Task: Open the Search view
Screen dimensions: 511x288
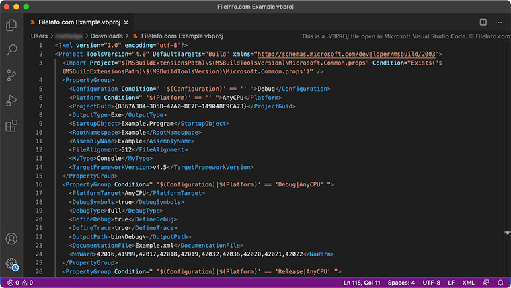Action: tap(11, 50)
